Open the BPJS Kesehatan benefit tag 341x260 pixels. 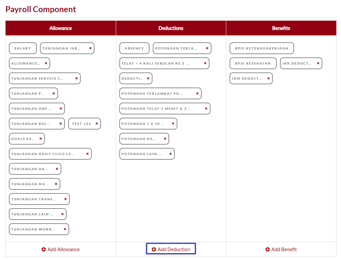(x=253, y=63)
